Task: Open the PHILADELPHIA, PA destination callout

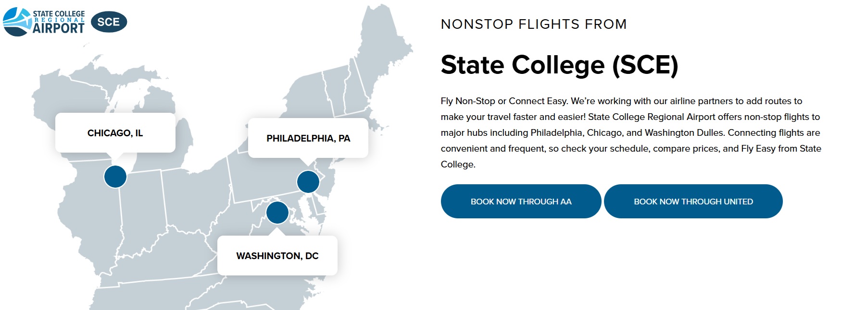Action: [x=308, y=138]
